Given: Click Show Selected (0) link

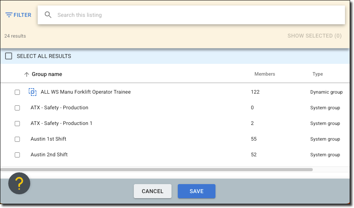Looking at the screenshot, I should [x=314, y=36].
